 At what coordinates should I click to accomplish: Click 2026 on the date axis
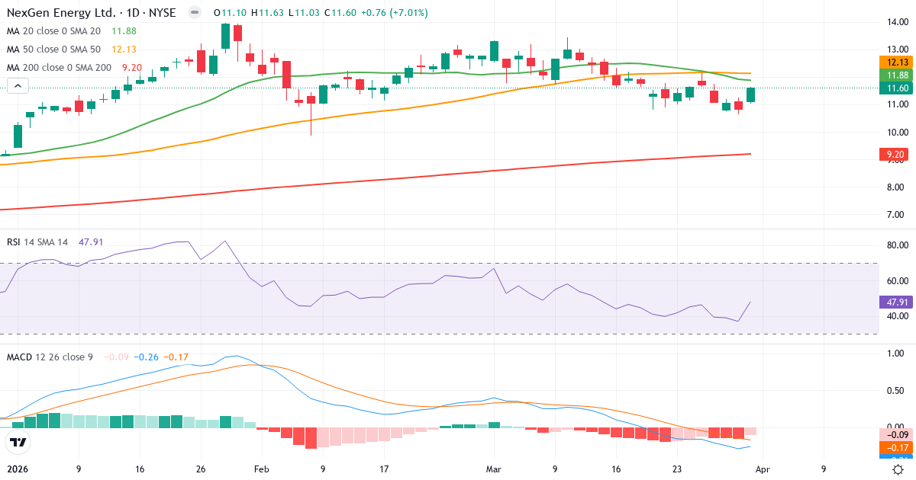[18, 469]
